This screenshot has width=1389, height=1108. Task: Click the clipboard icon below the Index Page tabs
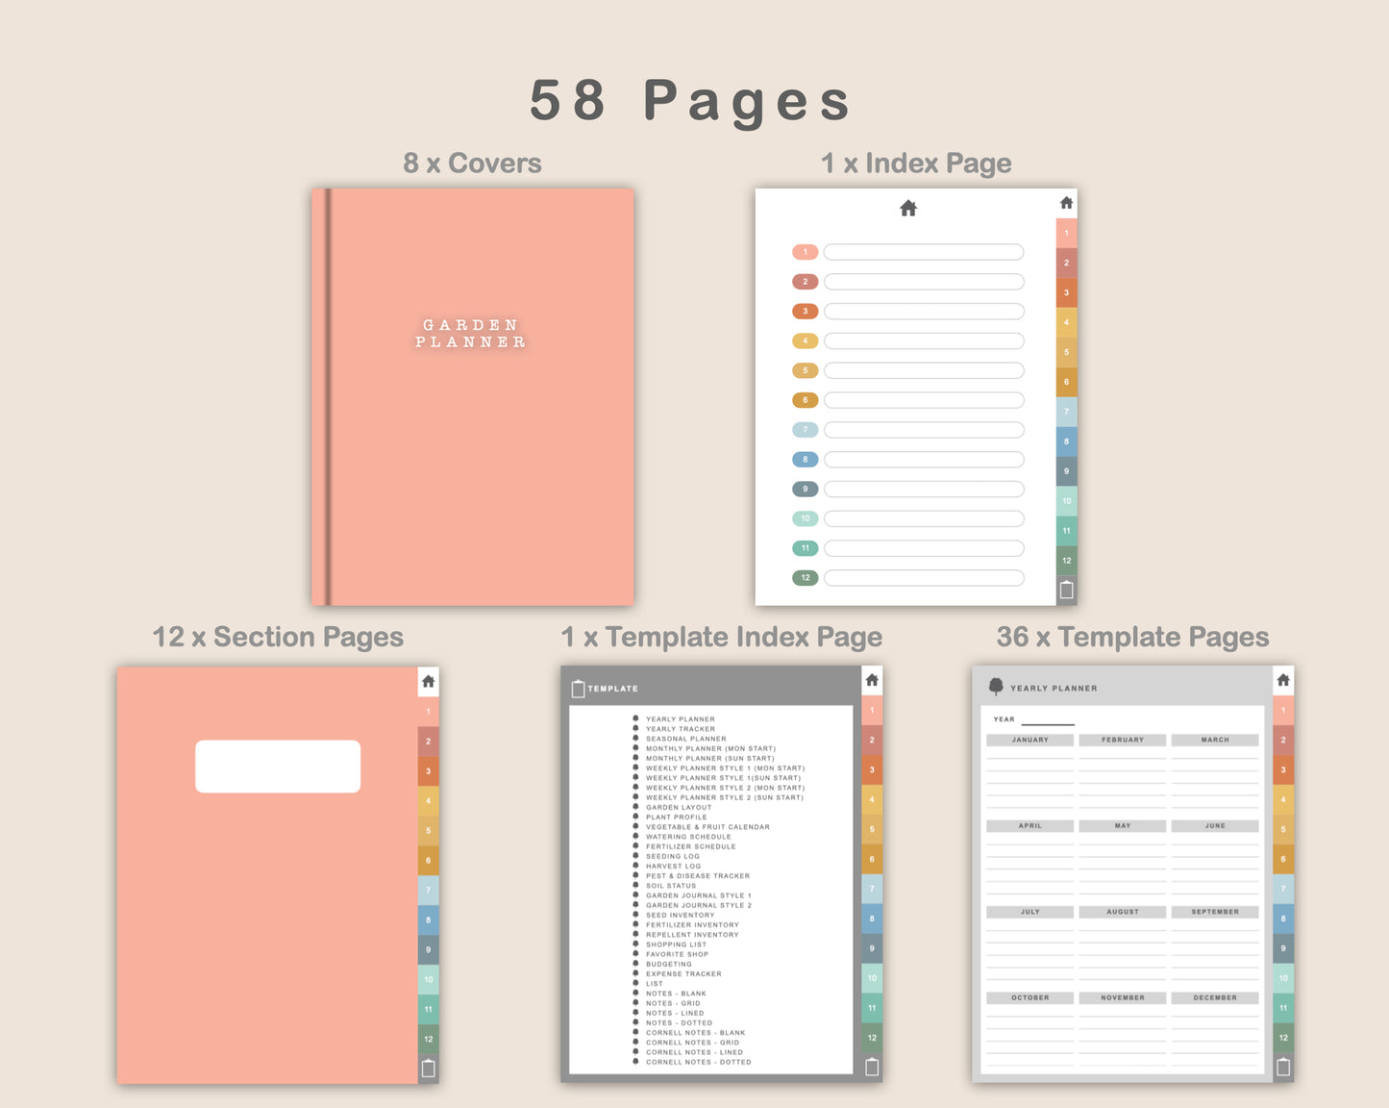[1066, 590]
